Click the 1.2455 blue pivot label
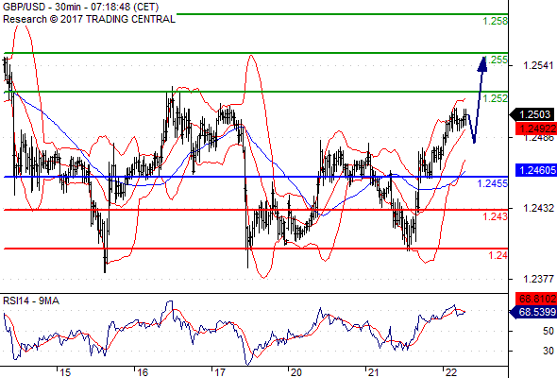 [493, 183]
